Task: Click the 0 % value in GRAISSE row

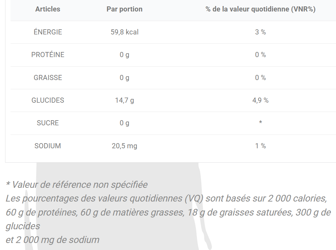Action: [260, 77]
